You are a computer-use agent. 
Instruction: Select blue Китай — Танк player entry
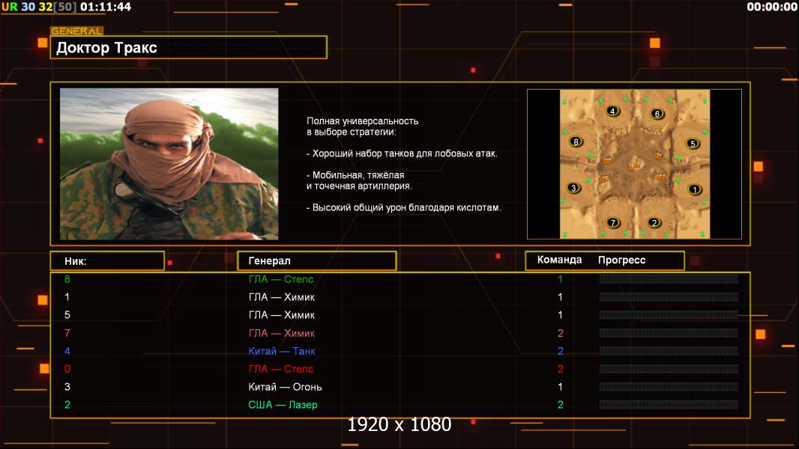[282, 351]
